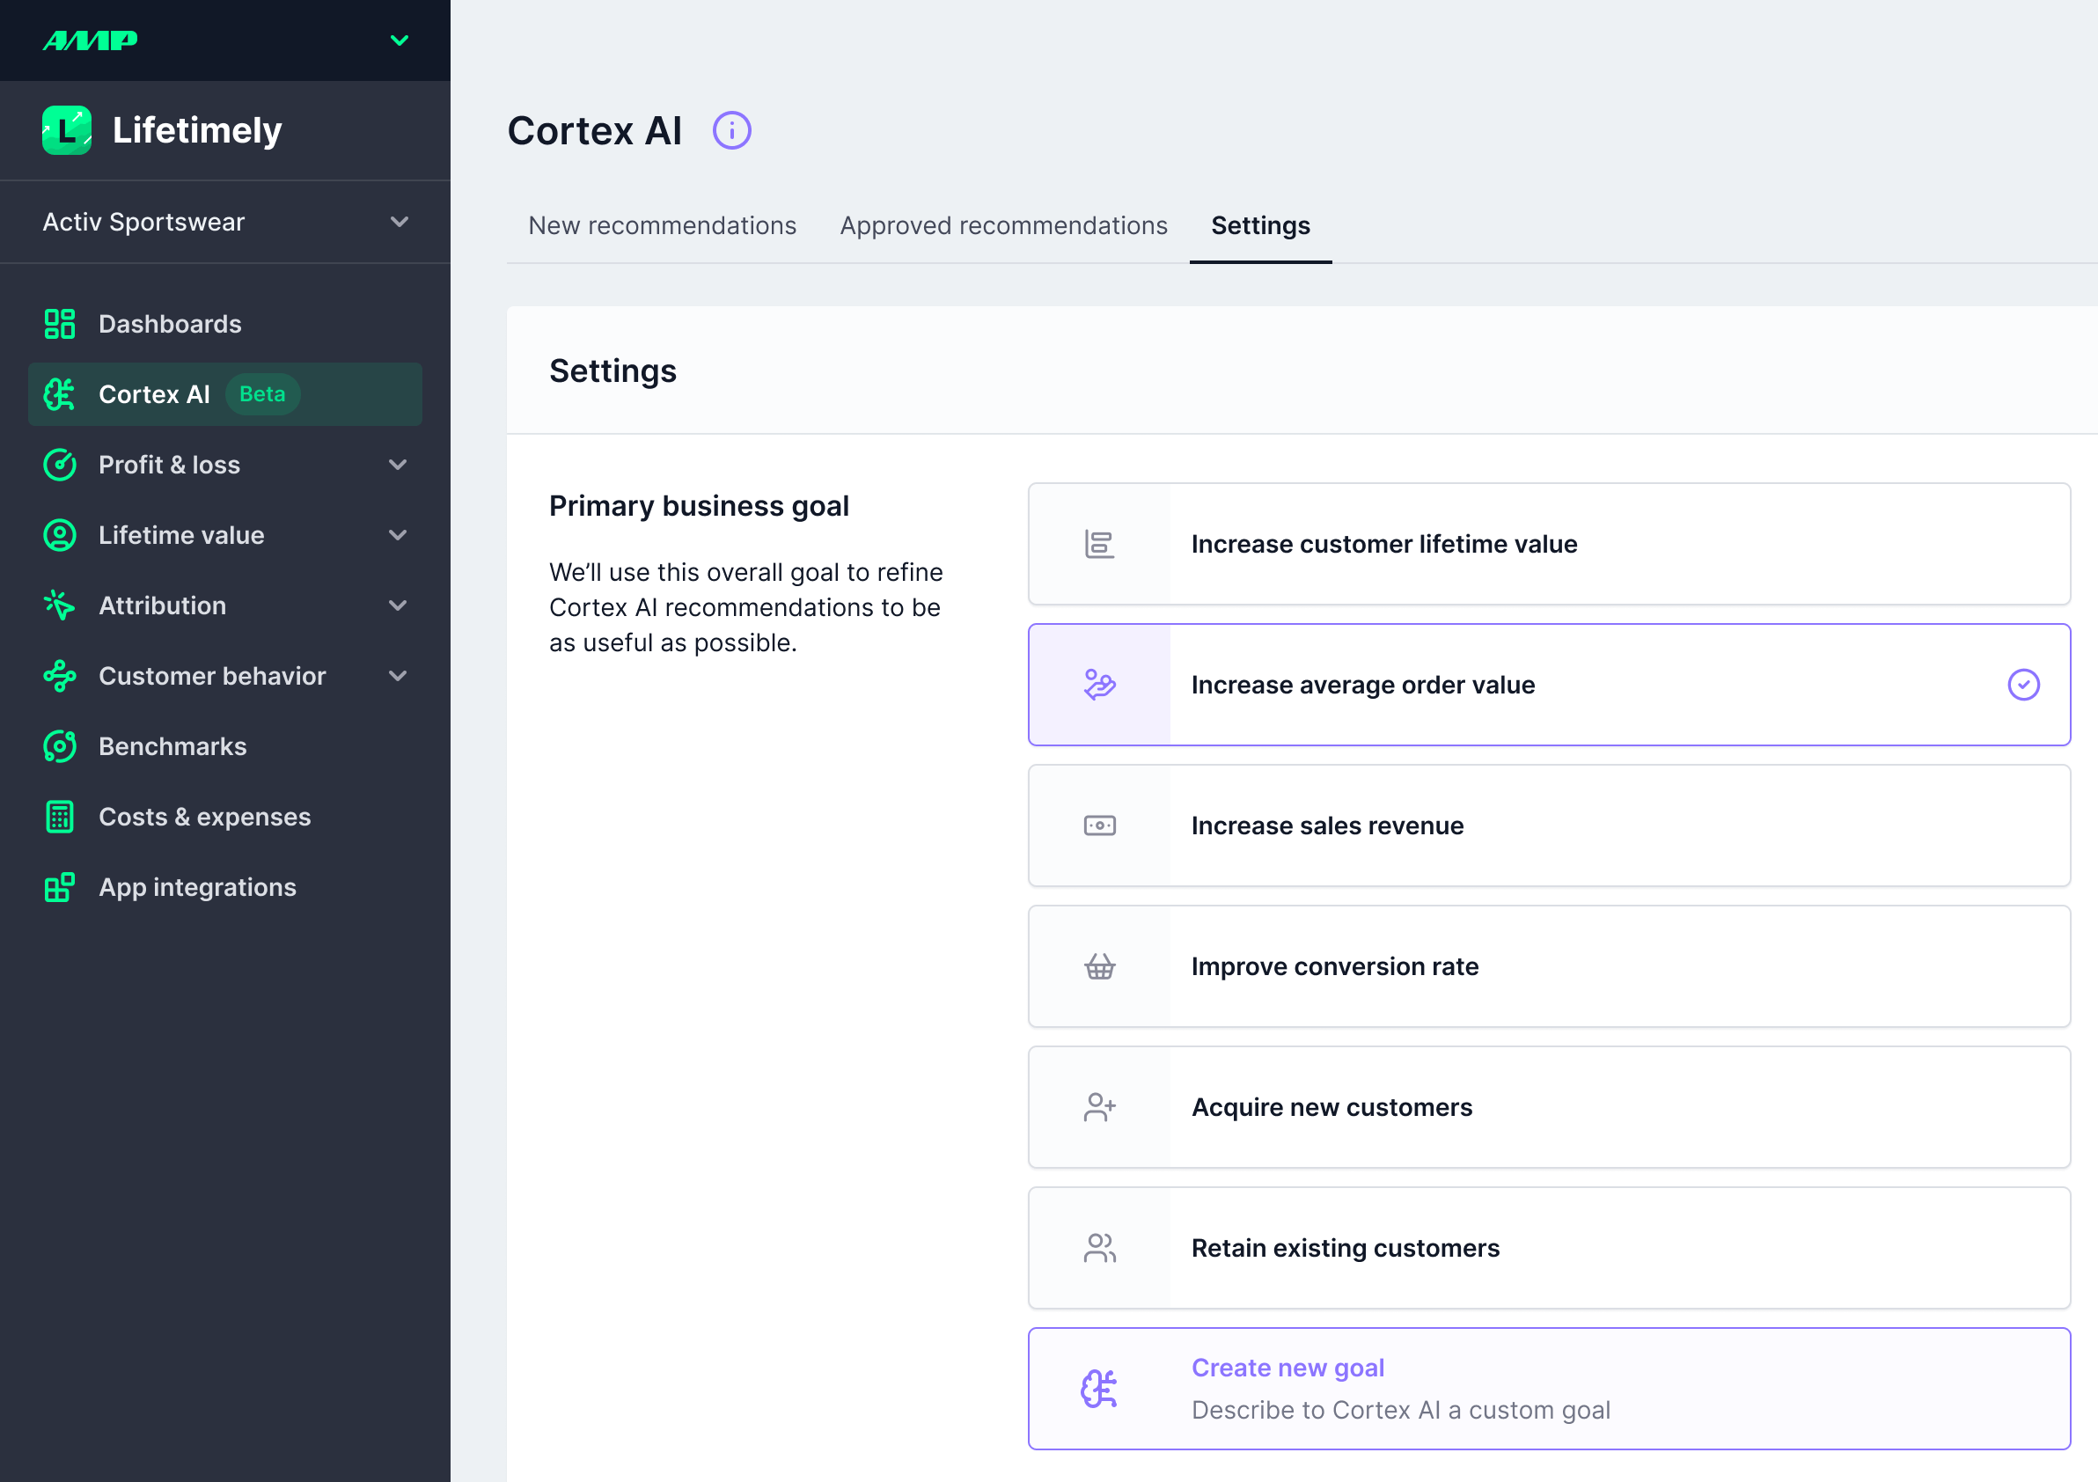This screenshot has width=2098, height=1482.
Task: Open Dashboards from the sidebar icon
Action: coord(59,324)
